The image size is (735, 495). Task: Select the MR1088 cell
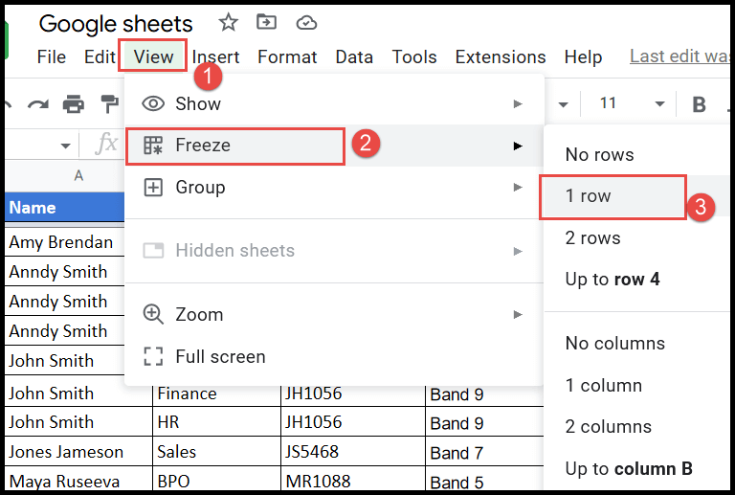click(x=353, y=481)
